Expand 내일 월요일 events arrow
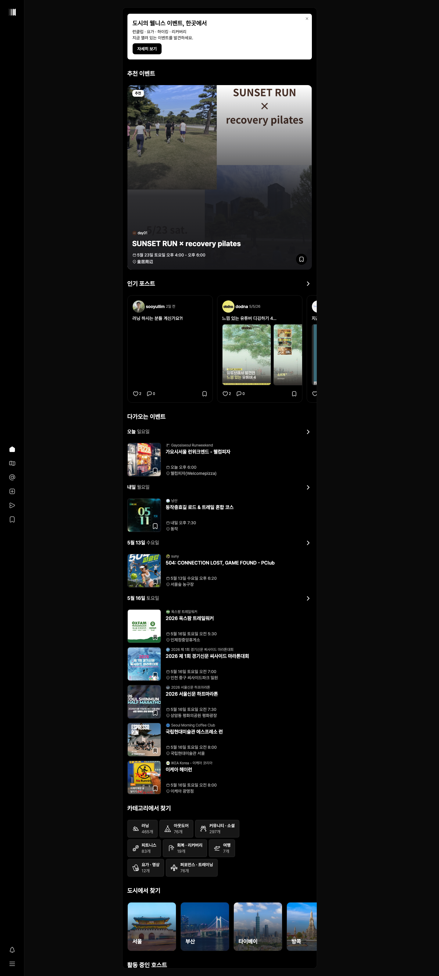This screenshot has height=976, width=439. click(x=308, y=487)
